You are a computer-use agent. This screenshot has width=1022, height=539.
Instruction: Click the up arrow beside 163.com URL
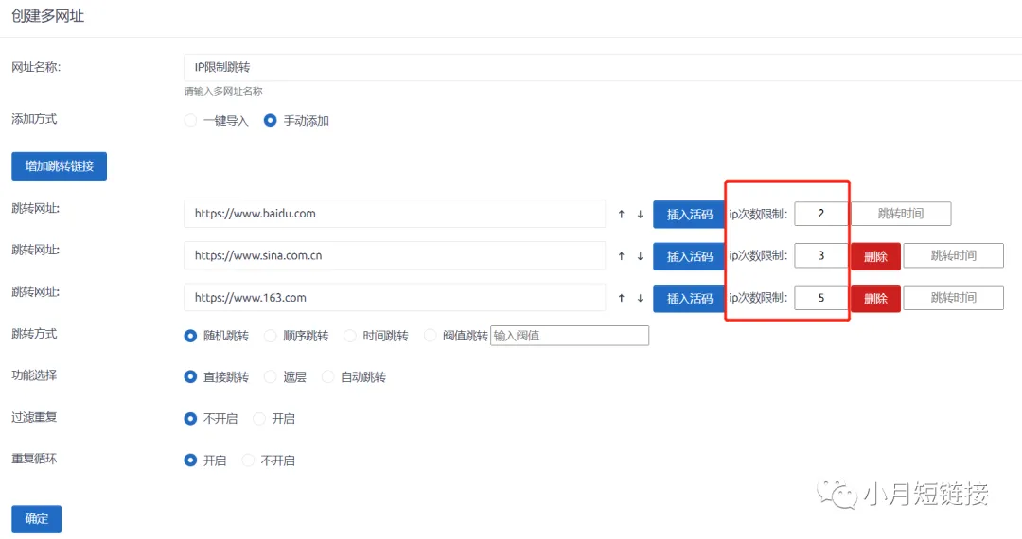click(x=621, y=298)
